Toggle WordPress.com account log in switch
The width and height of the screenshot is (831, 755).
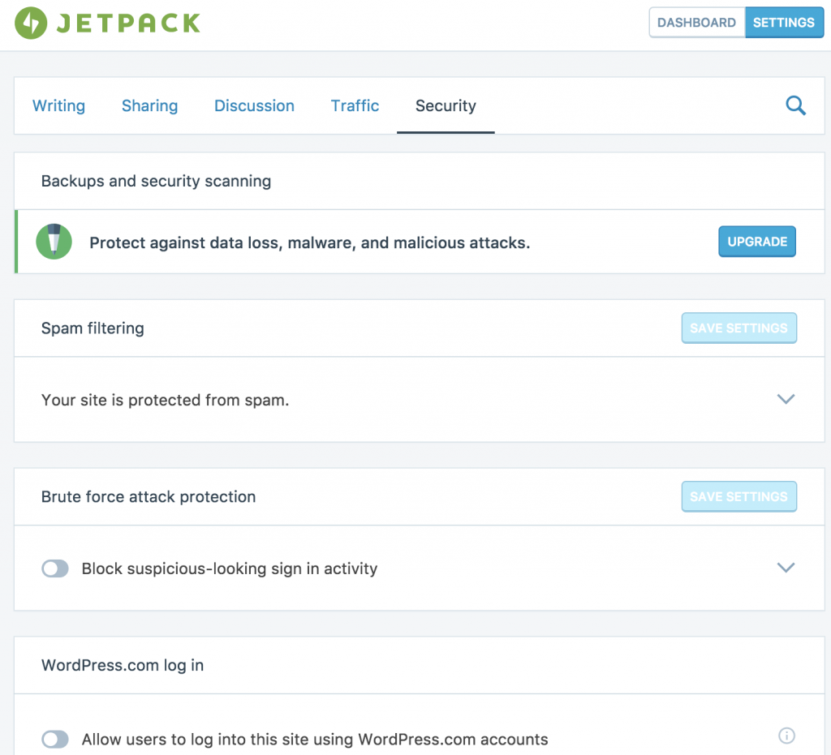(x=55, y=740)
